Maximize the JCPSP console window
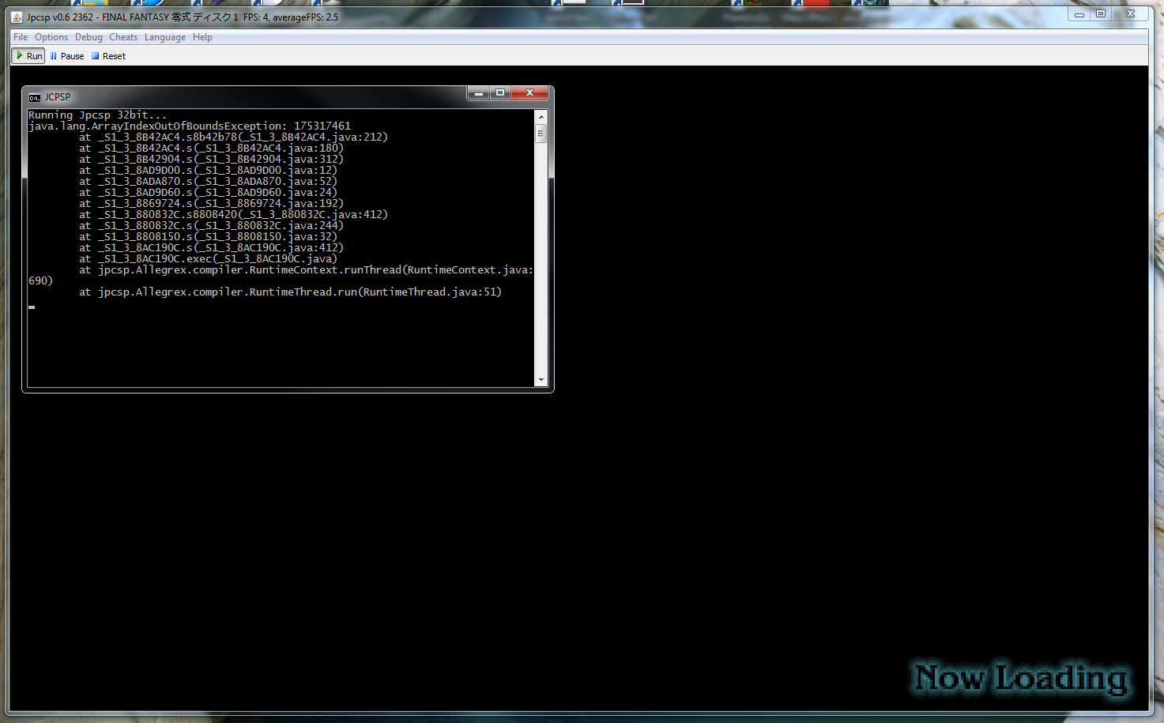 coord(500,93)
